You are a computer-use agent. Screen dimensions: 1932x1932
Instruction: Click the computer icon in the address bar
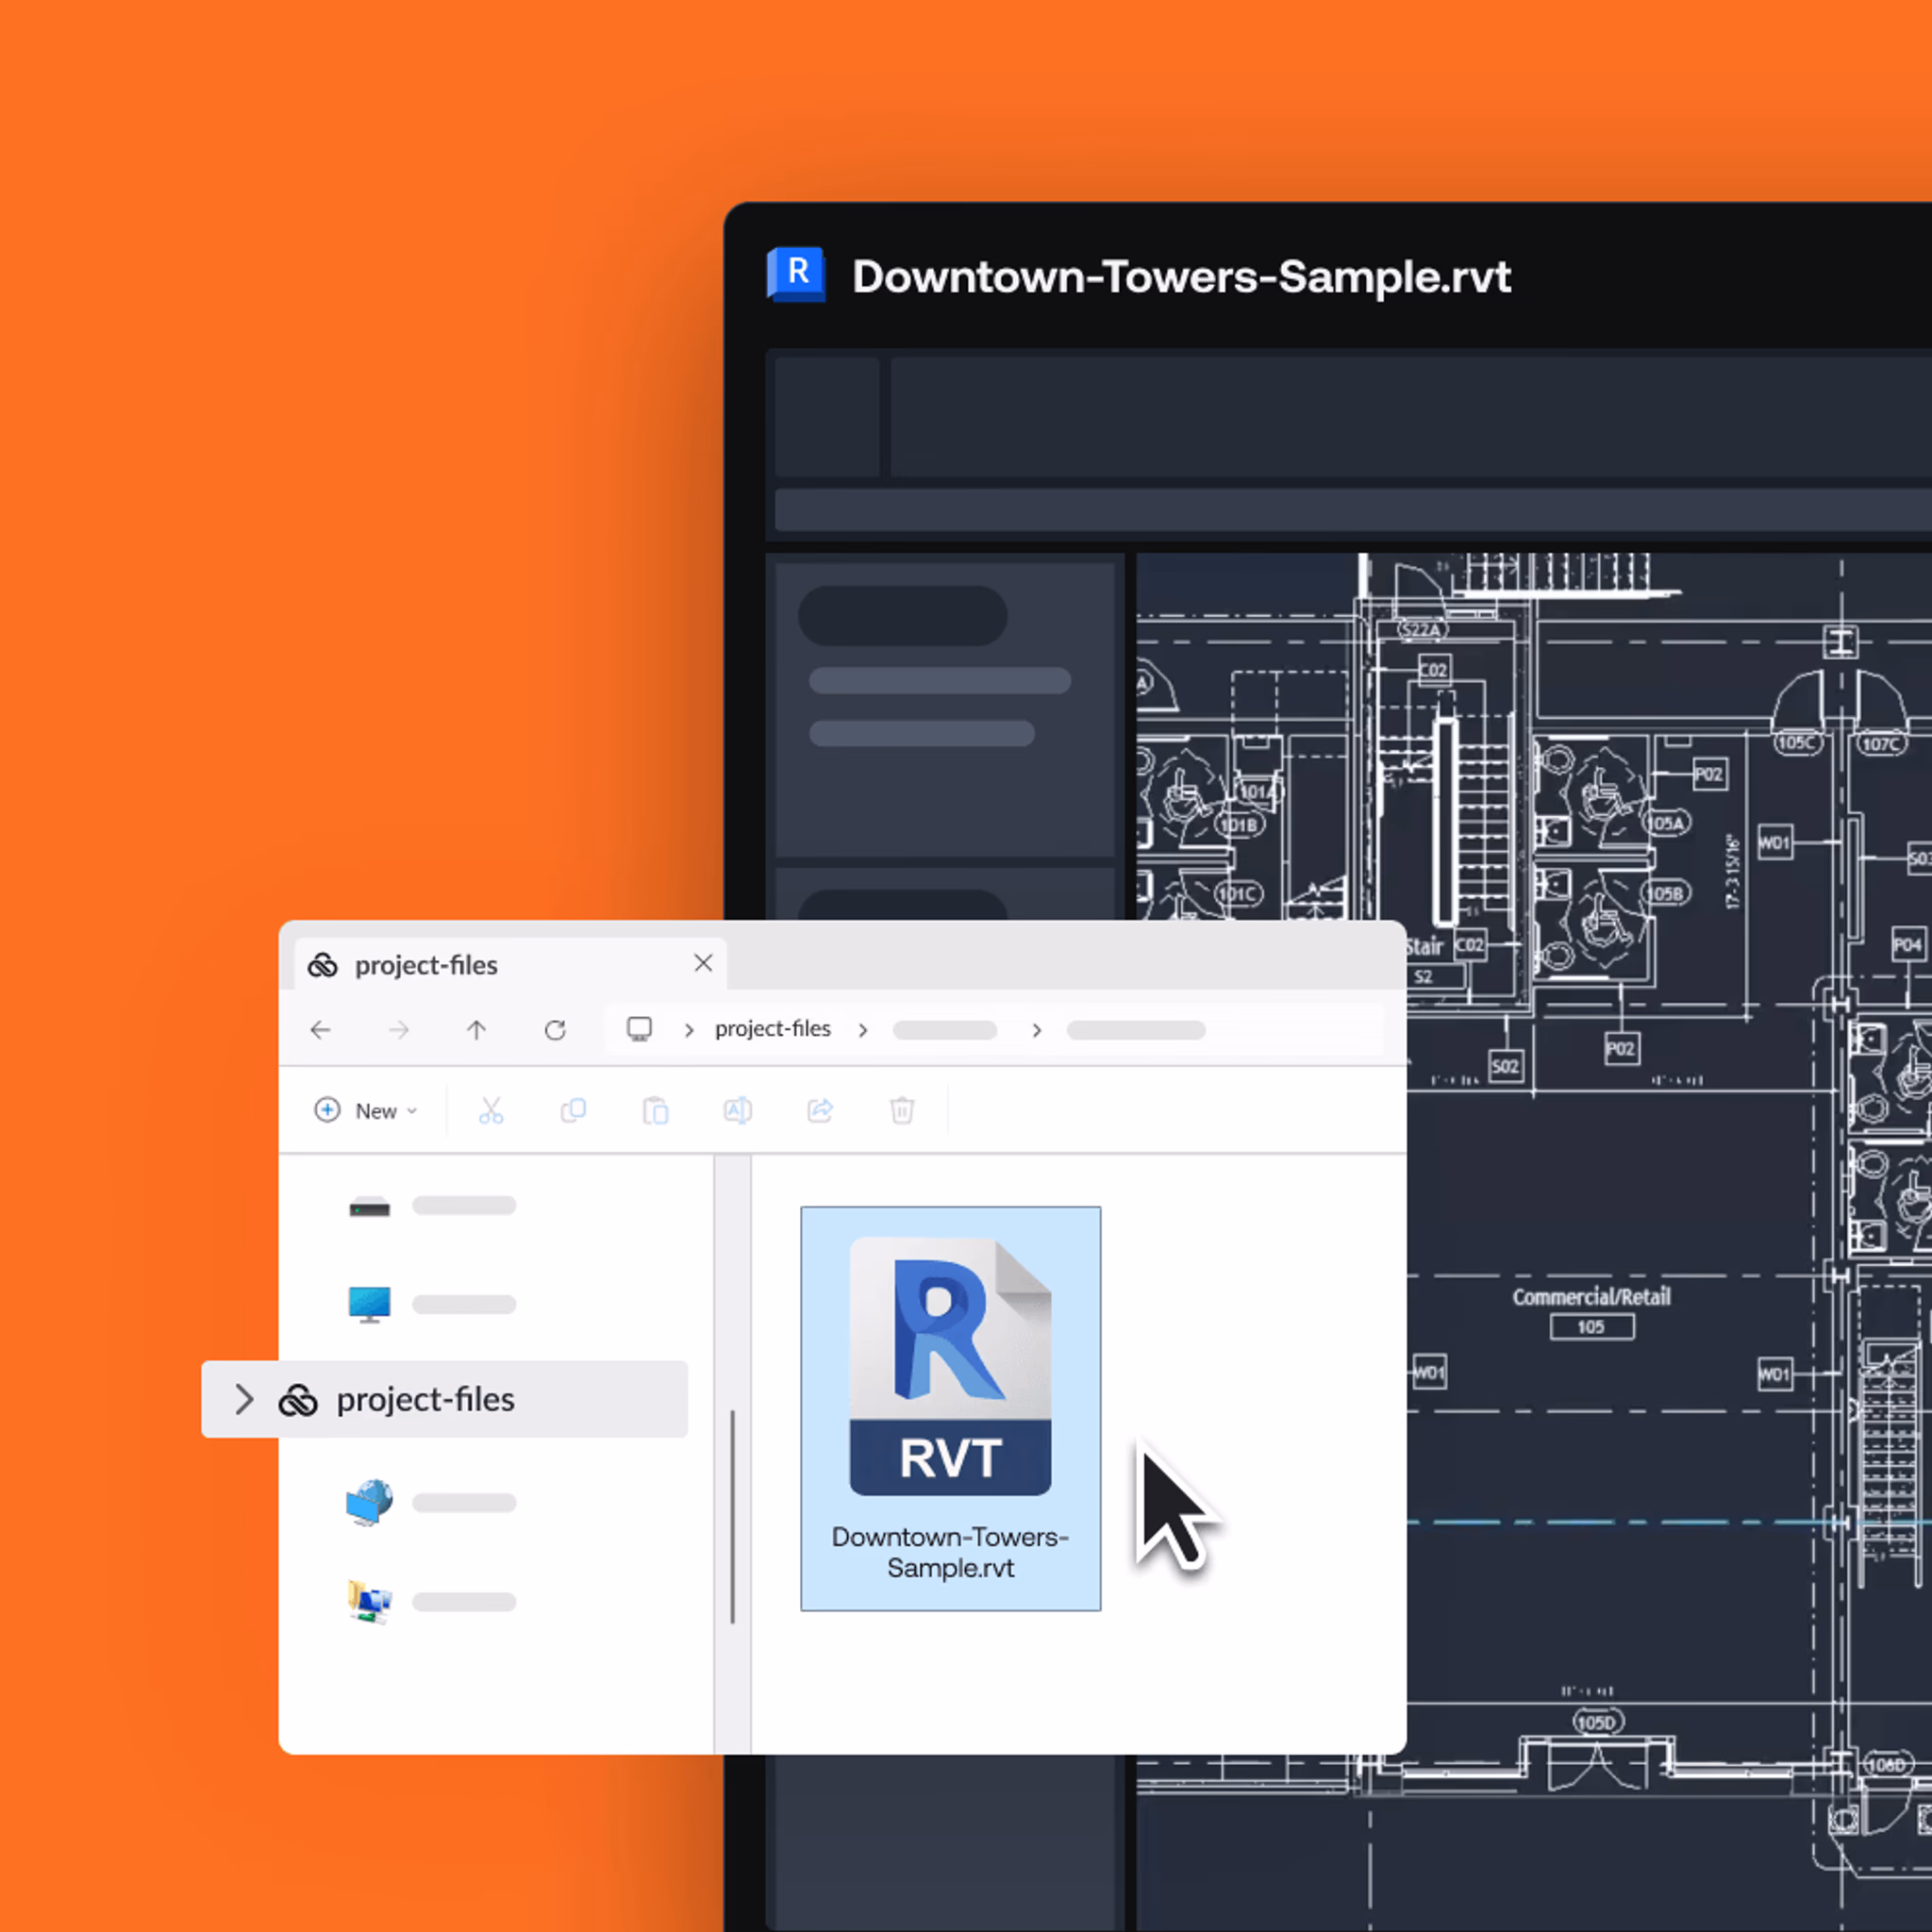(639, 1029)
